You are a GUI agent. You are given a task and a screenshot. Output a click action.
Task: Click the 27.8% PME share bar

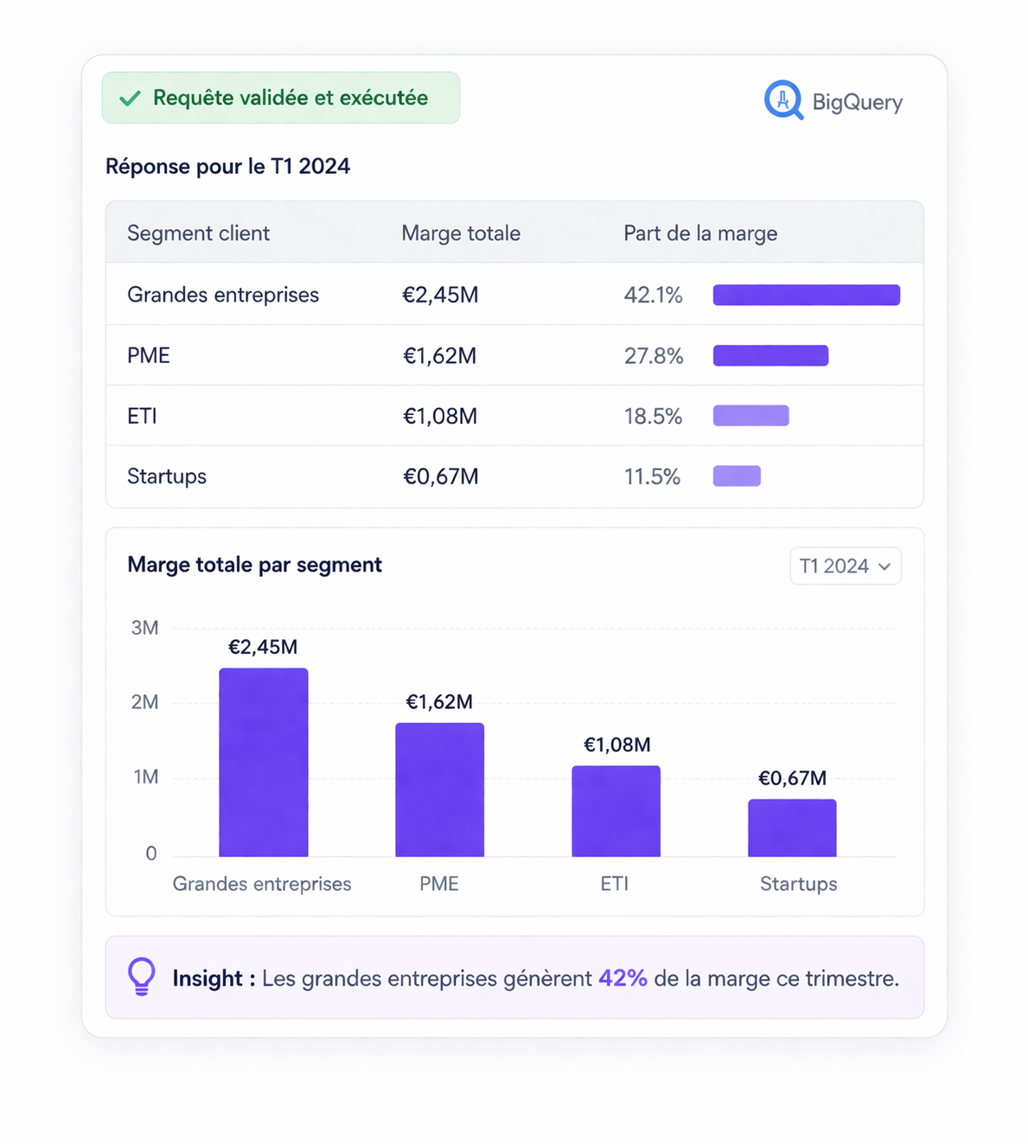click(x=769, y=355)
